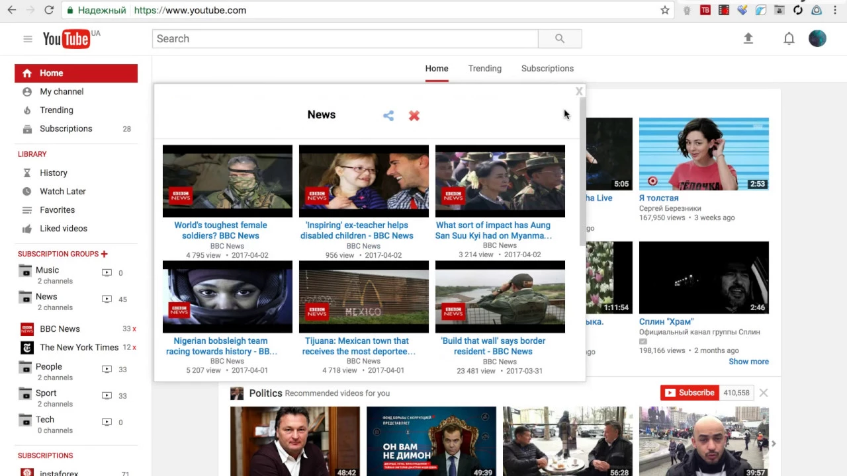The width and height of the screenshot is (847, 476).
Task: Open Chrome menu dots
Action: 835,10
